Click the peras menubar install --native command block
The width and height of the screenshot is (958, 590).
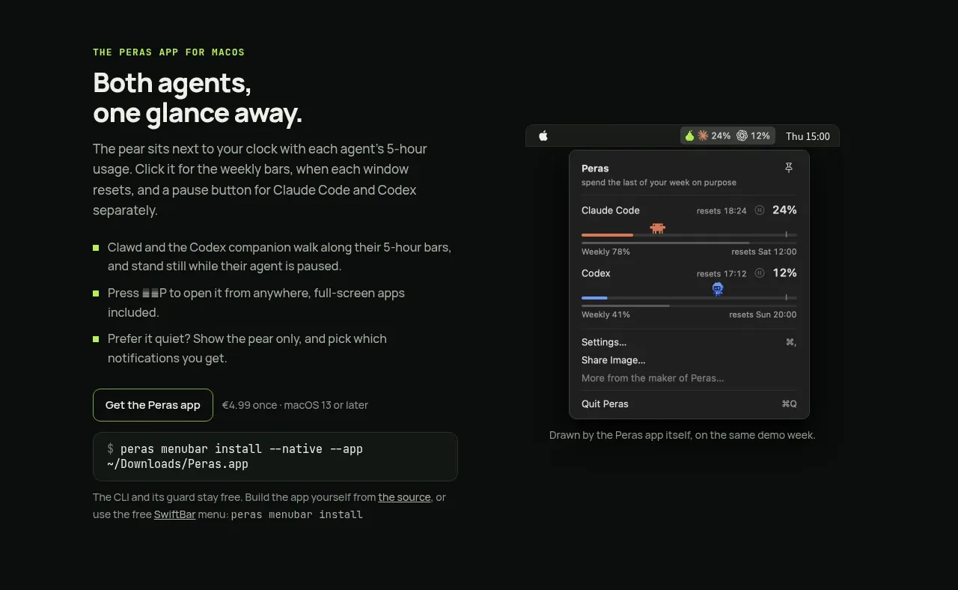click(275, 457)
